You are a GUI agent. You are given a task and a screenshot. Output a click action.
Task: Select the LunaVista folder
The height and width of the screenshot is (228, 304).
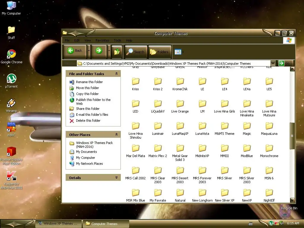point(202,129)
